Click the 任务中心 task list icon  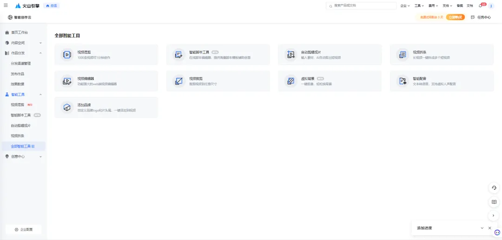[473, 17]
